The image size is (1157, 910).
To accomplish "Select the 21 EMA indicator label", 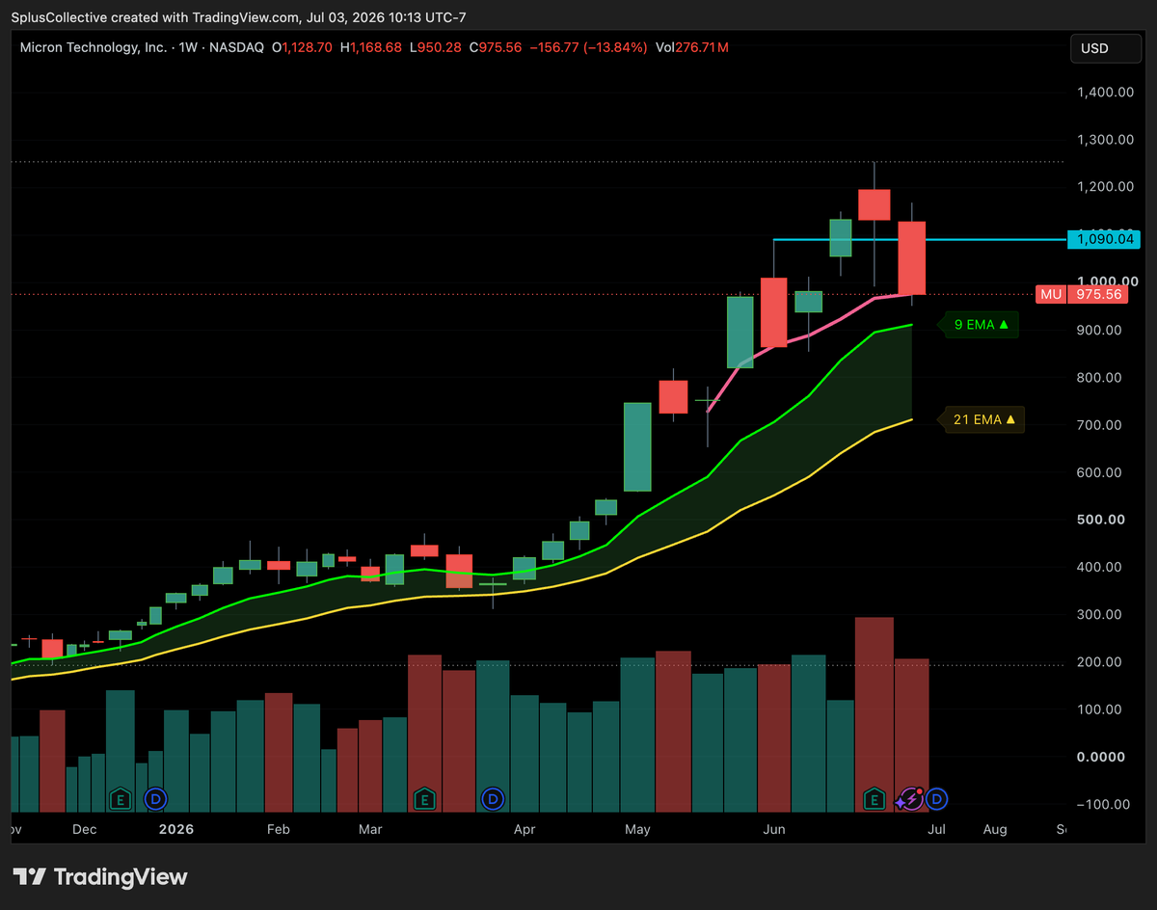I will point(981,419).
